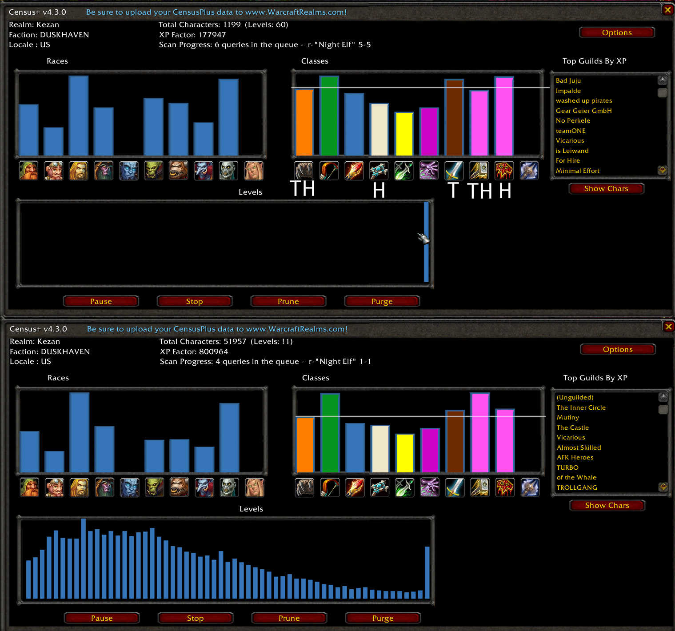Select the Undead race icon in top window
Viewport: 675px width, 631px height.
pos(228,171)
